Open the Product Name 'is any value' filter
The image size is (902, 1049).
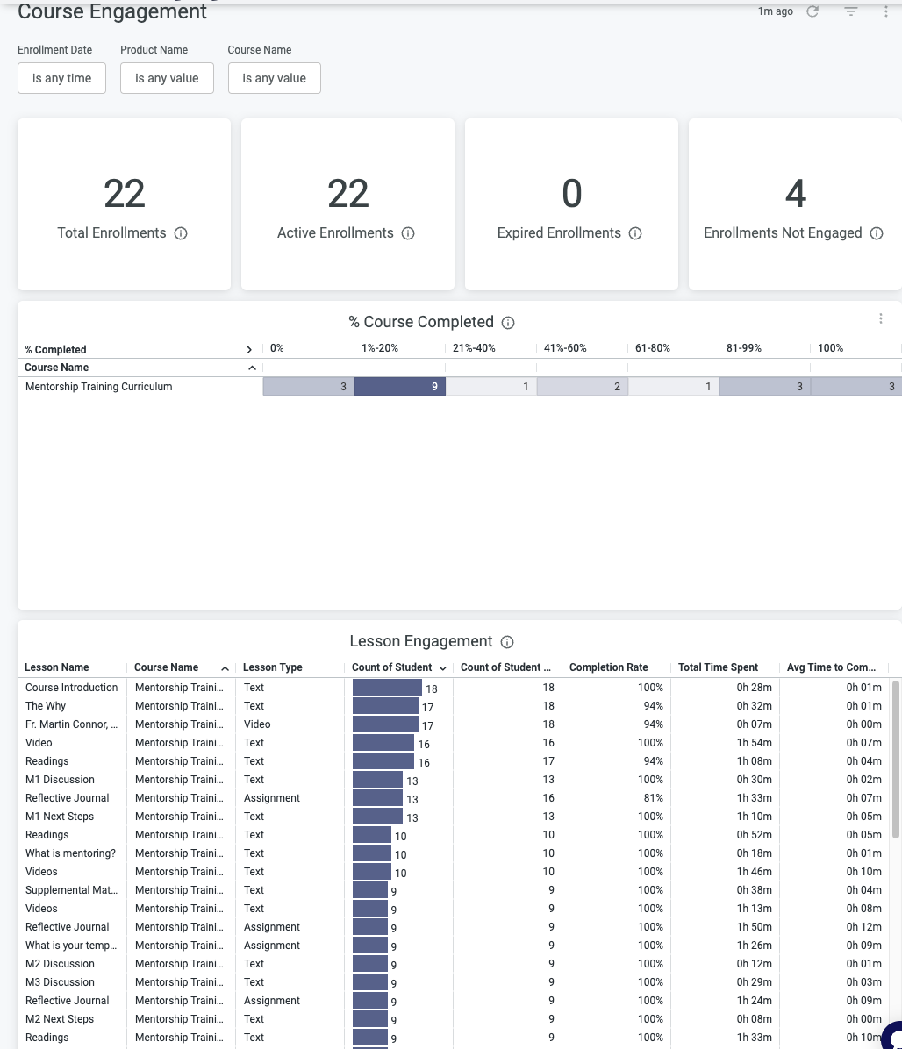(x=167, y=78)
